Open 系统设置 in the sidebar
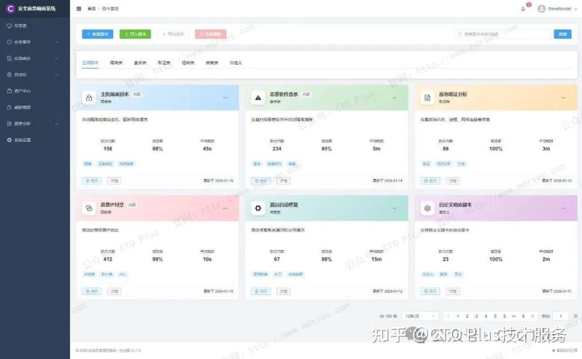Screen dimensions: 582x359 pos(35,140)
